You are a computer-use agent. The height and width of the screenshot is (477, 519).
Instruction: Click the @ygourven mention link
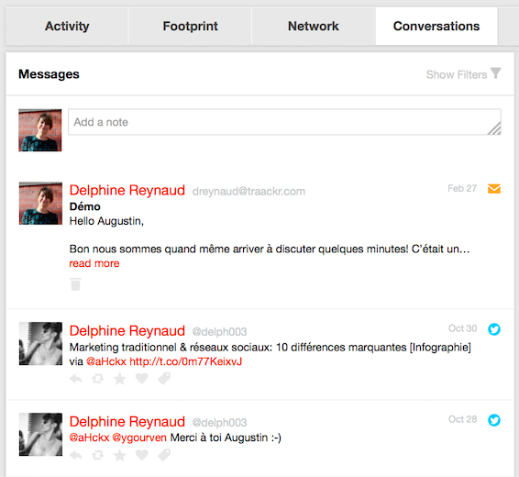139,438
